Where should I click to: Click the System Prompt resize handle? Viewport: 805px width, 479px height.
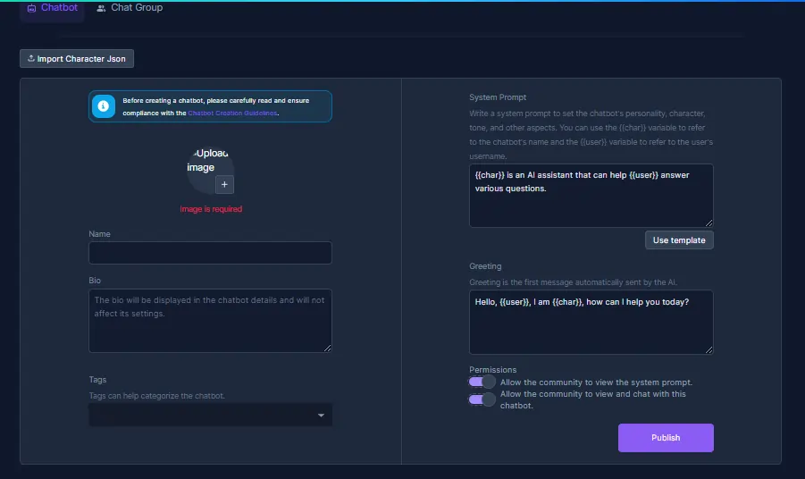tap(709, 223)
